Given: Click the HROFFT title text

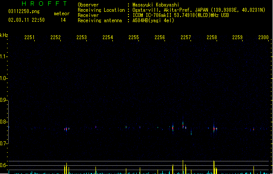Looking at the screenshot, I should coord(44,3).
